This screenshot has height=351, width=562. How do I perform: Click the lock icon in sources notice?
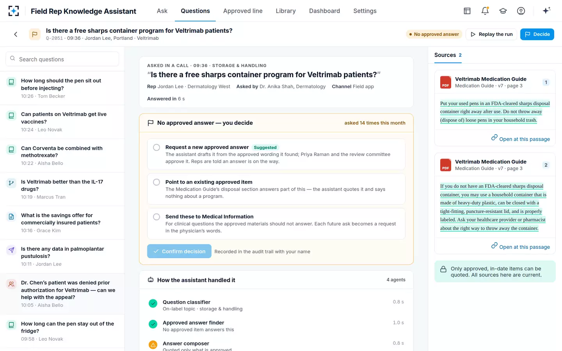443,269
